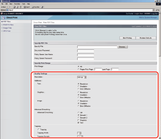161x139 pixels.
Task: Click the browser Stop icon
Action: 14,7
